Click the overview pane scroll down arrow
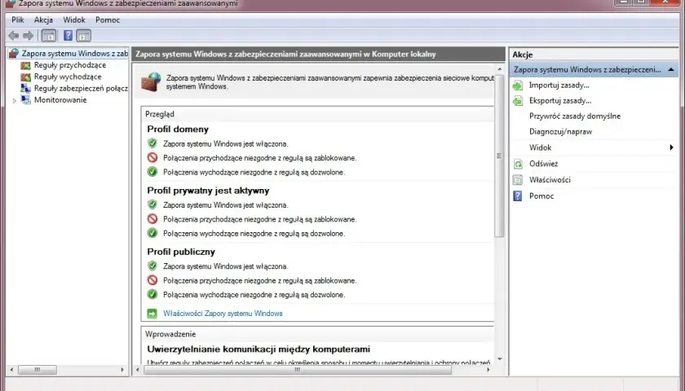This screenshot has width=685, height=391. tap(499, 359)
